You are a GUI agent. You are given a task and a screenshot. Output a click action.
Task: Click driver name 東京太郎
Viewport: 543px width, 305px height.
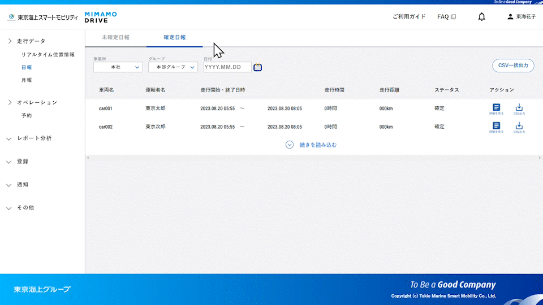coord(156,108)
